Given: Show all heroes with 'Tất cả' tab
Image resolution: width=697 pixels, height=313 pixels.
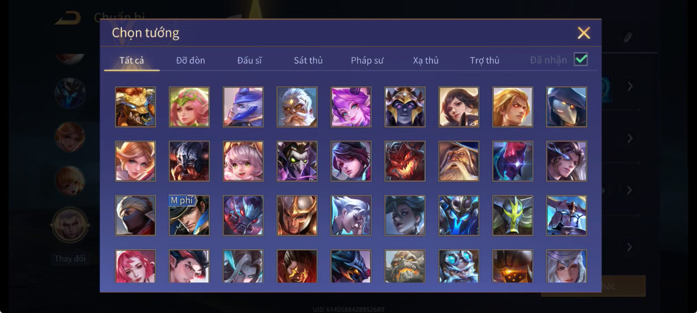Looking at the screenshot, I should pyautogui.click(x=132, y=60).
